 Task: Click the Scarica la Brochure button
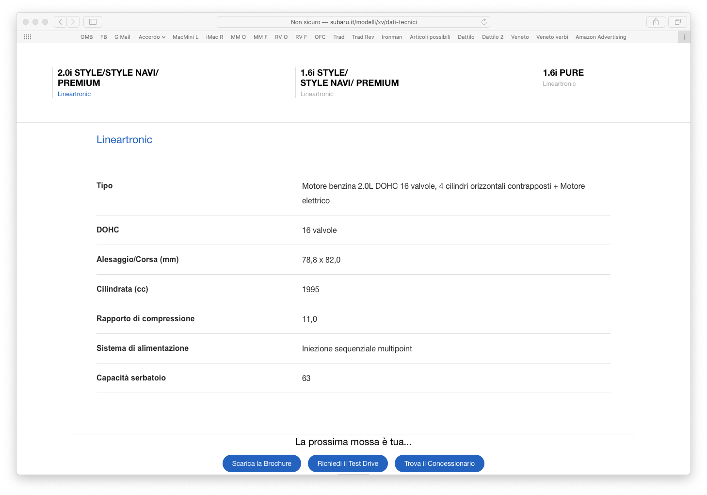coord(261,463)
